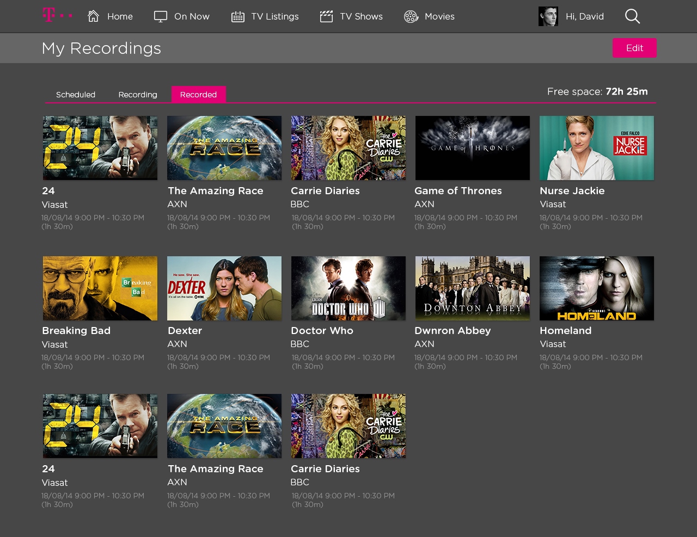Click the recording time under Nurse Jackie
The image size is (697, 537).
pyautogui.click(x=591, y=222)
